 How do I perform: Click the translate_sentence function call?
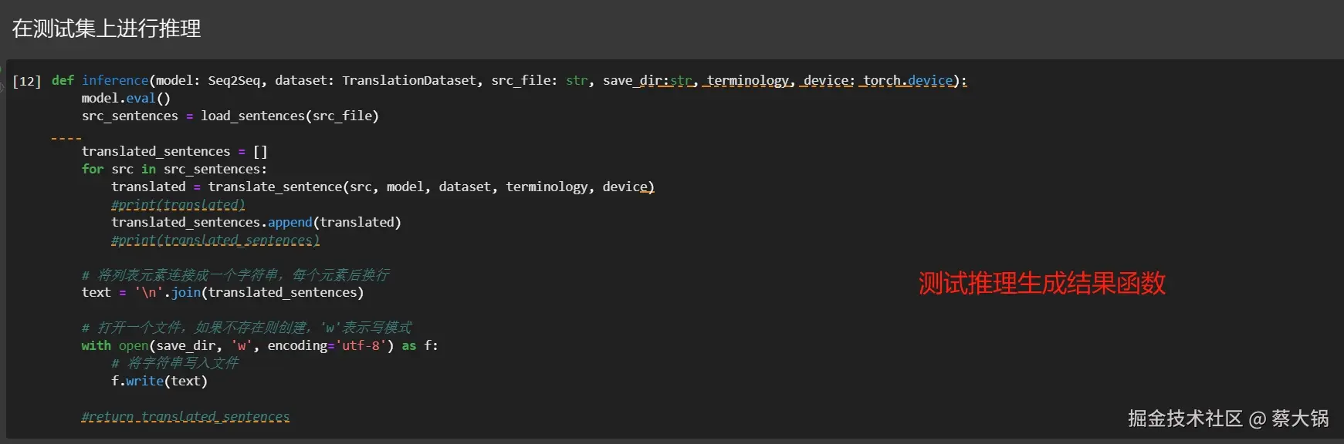click(275, 187)
